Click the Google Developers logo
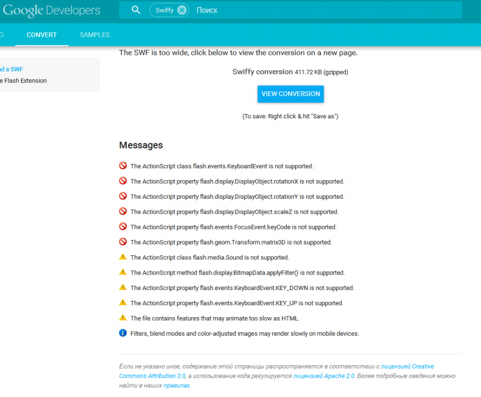Viewport: 481px width, 397px height. tap(51, 10)
